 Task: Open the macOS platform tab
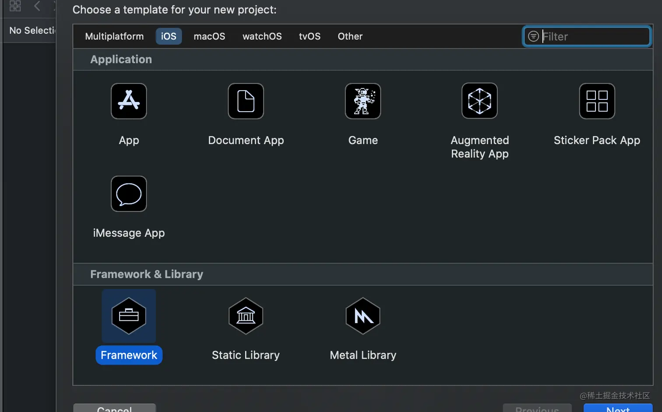click(x=209, y=36)
